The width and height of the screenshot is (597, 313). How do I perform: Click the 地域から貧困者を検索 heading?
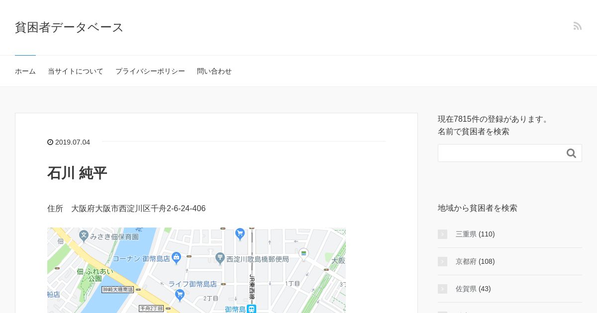pyautogui.click(x=478, y=208)
